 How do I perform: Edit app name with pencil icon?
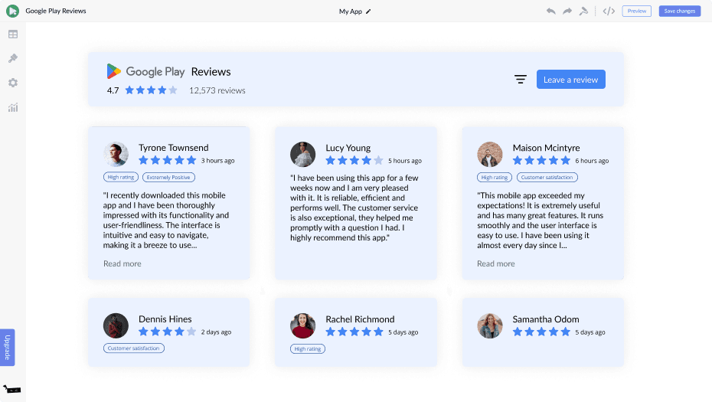[368, 11]
